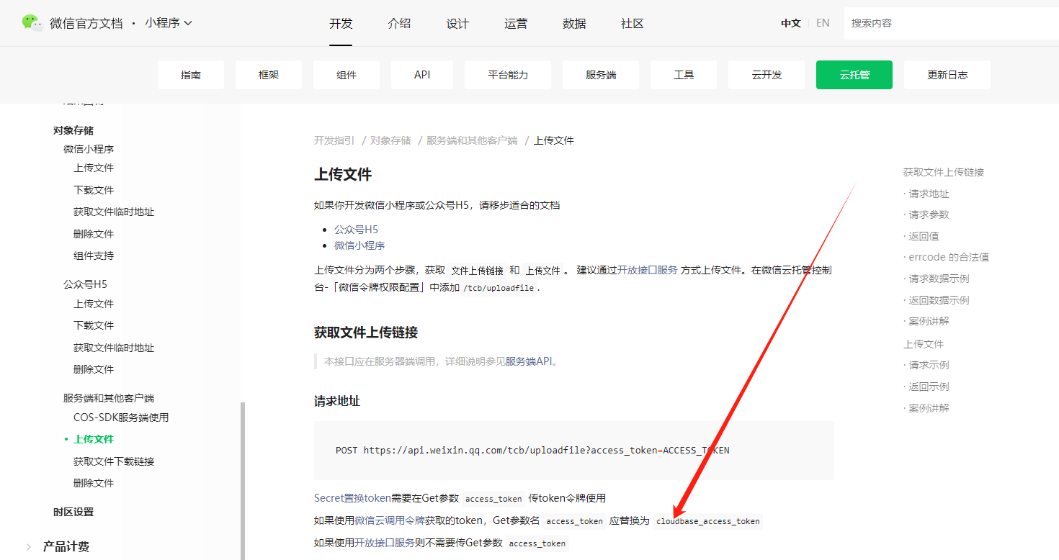
Task: Open 获取文件临时地址 under sidebar 微信小程序 group
Action: pyautogui.click(x=114, y=212)
